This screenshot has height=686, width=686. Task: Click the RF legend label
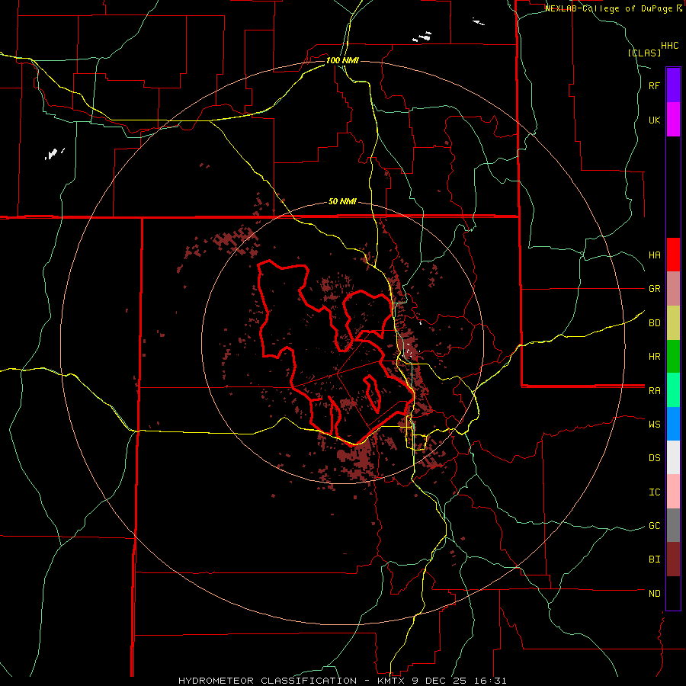point(655,86)
